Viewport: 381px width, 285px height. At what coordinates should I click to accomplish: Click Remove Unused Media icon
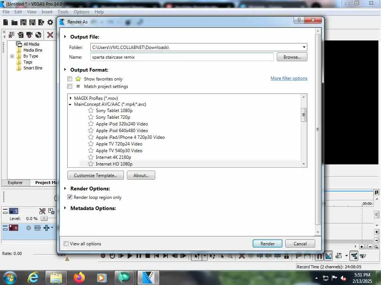pos(12,35)
